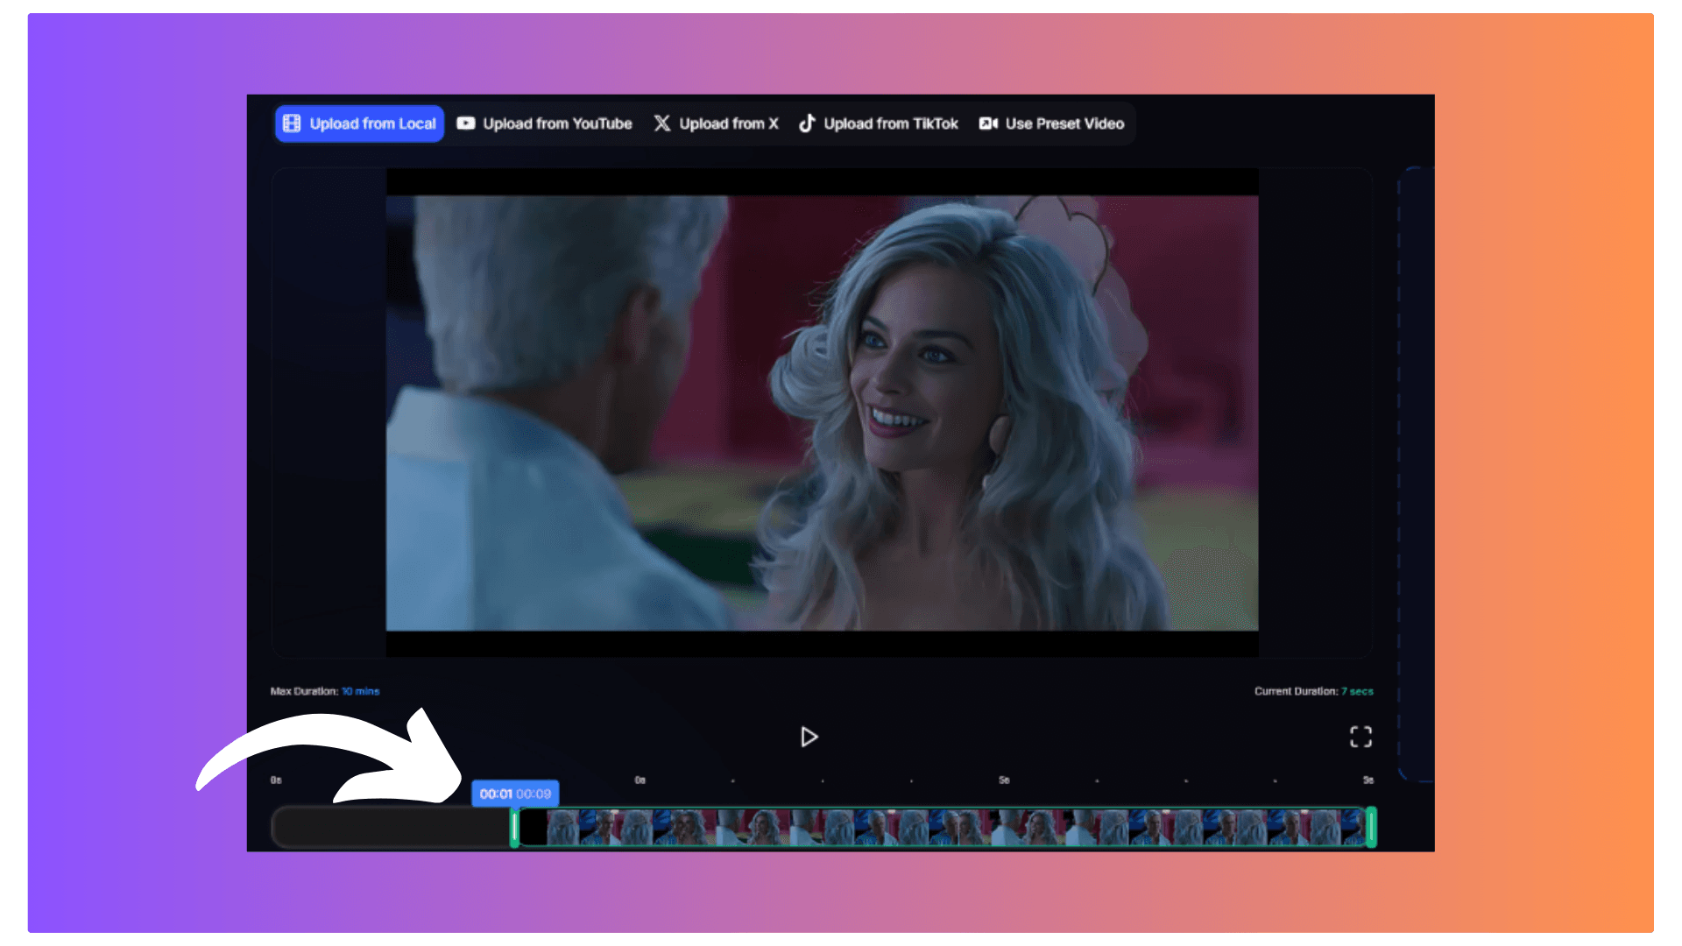Open the Upload from X tab

(x=716, y=124)
